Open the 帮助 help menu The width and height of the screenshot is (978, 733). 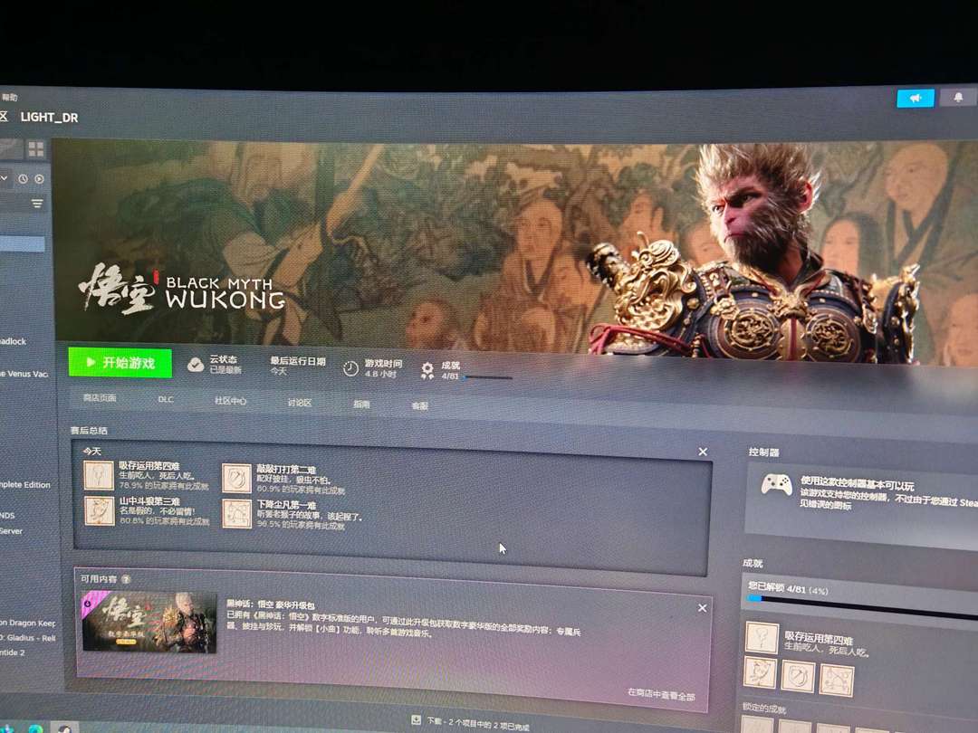click(x=9, y=97)
